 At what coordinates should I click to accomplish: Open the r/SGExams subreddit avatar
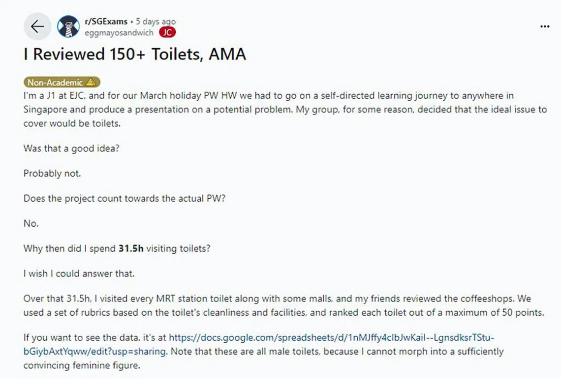tap(68, 27)
